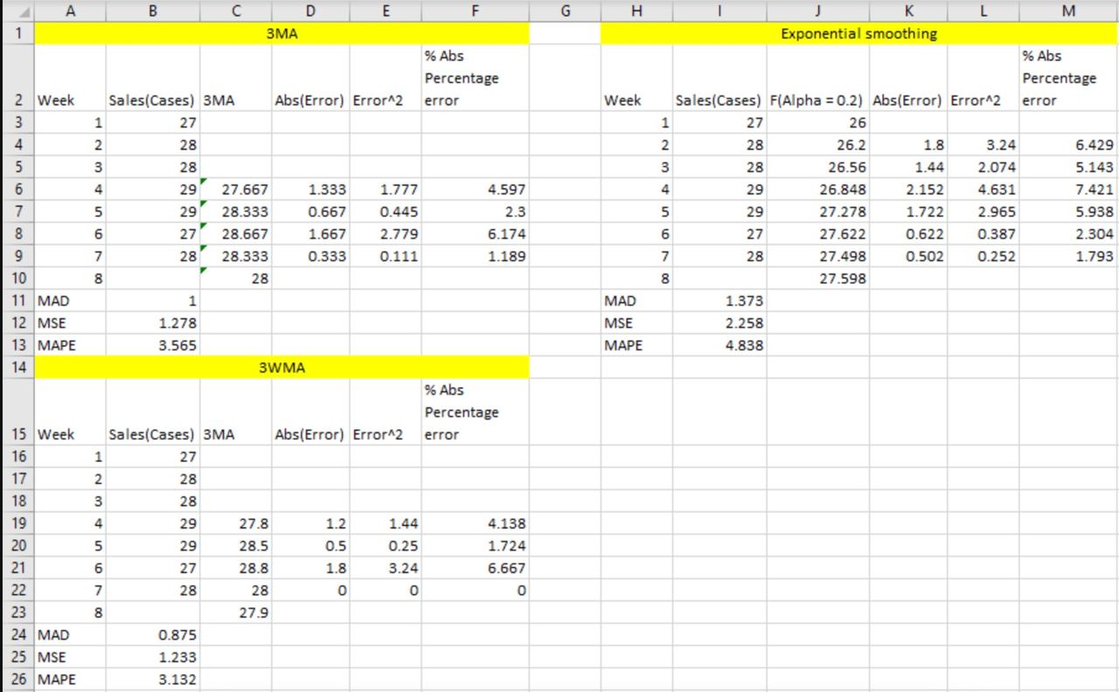
Task: Select the F(Alpha = 0.2) heading cell
Action: pos(818,100)
